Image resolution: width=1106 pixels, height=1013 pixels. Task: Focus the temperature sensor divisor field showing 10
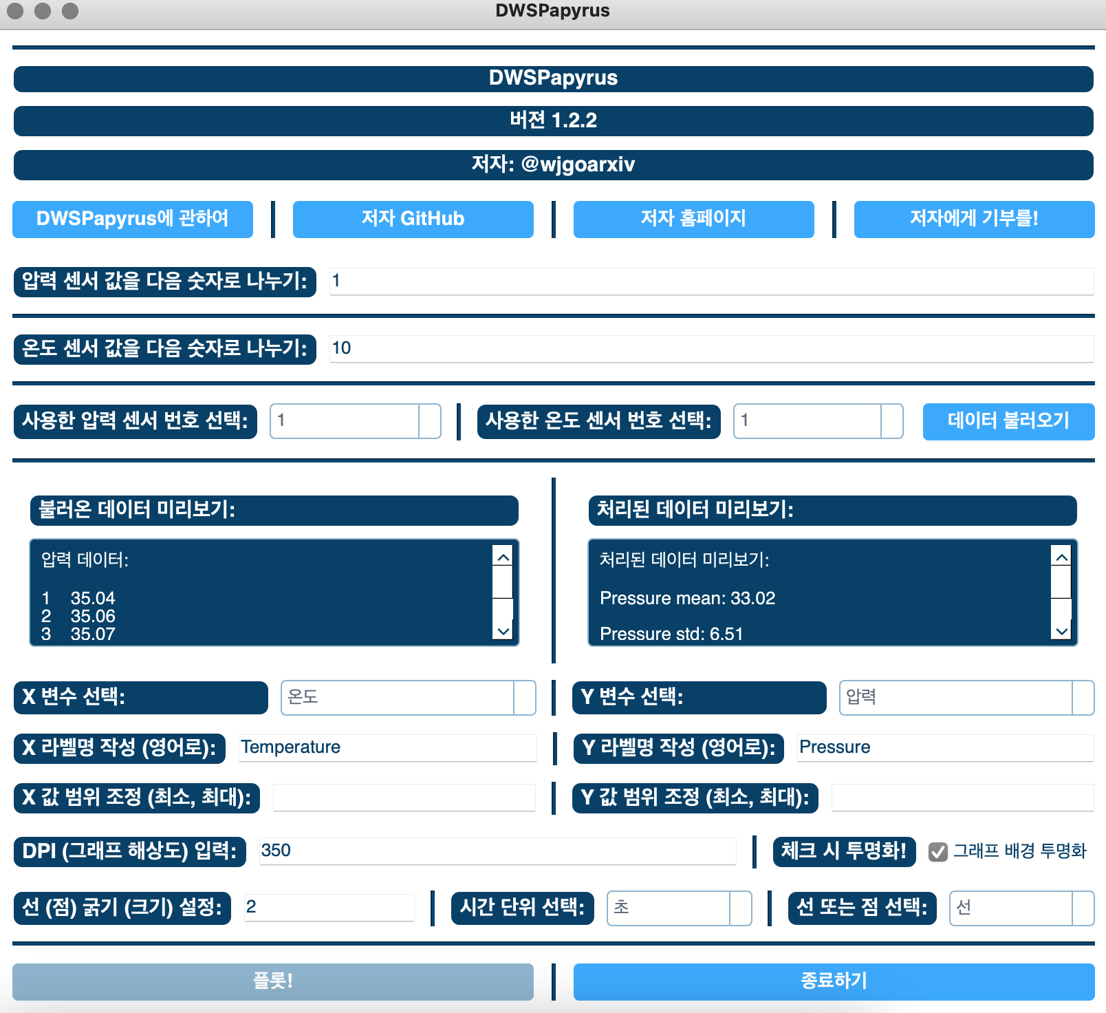click(712, 348)
